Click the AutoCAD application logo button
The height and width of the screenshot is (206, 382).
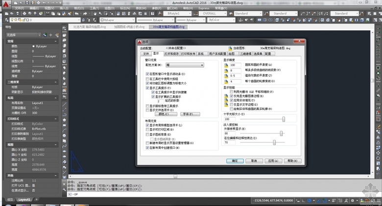point(5,4)
